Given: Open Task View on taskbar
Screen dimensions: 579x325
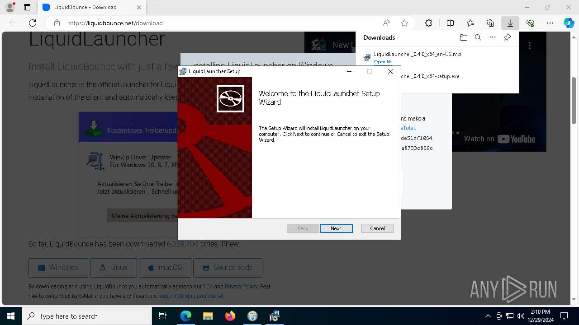Looking at the screenshot, I should coord(163,316).
